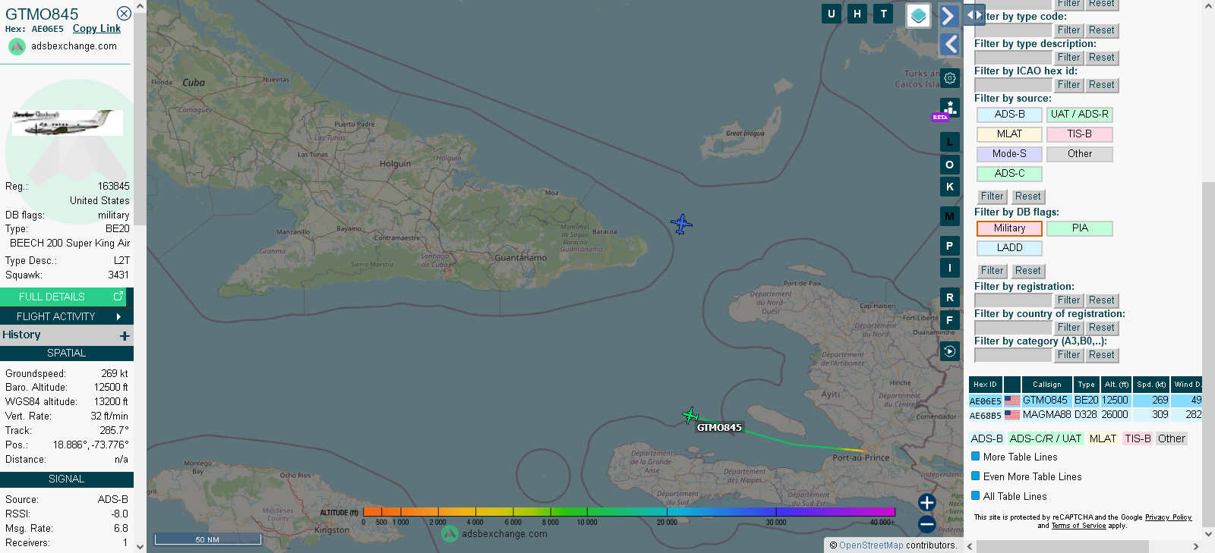Click Reset for category filter
The width and height of the screenshot is (1215, 553).
1101,355
